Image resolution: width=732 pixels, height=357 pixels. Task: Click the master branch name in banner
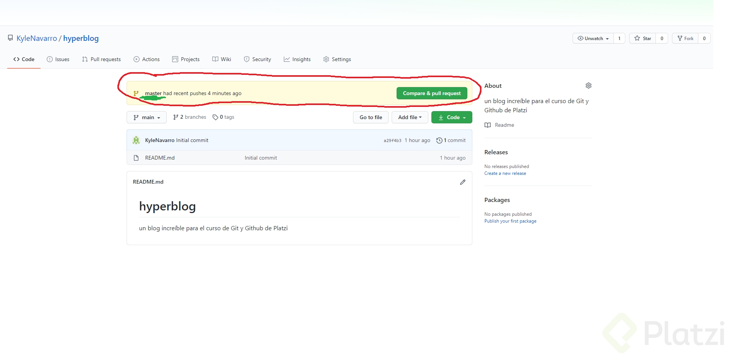point(153,93)
